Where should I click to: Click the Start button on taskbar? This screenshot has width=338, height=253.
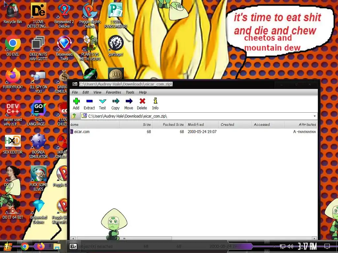pos(8,246)
